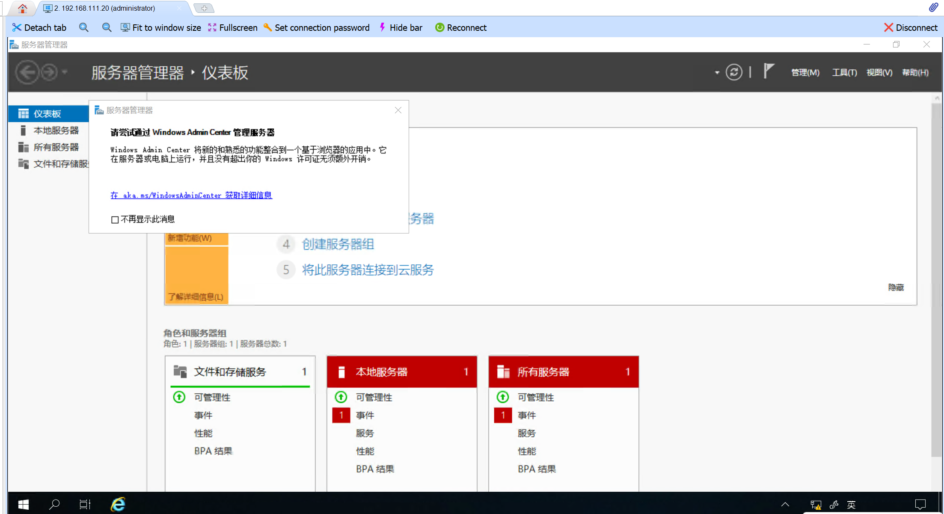Select 文件和存储服务 in the sidebar

tap(49, 164)
